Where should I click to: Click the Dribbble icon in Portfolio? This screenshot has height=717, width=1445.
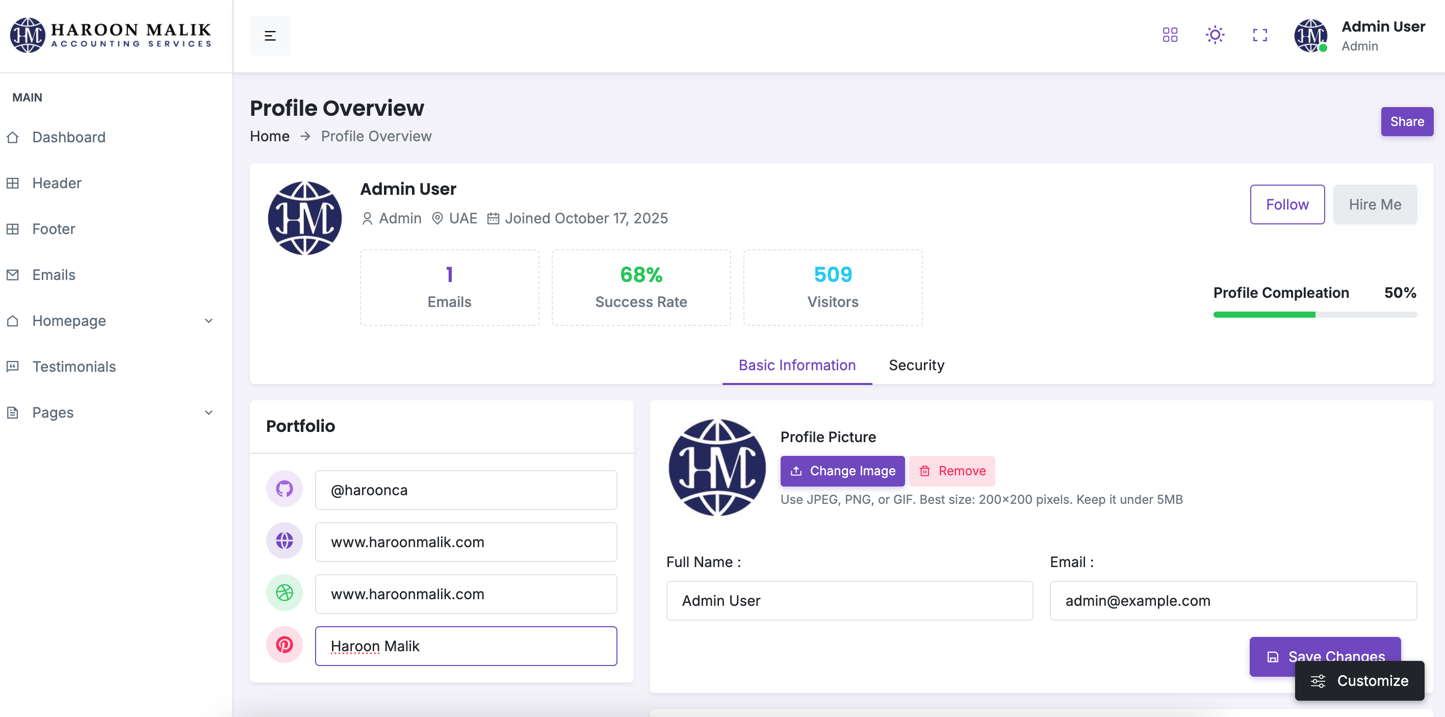[285, 593]
